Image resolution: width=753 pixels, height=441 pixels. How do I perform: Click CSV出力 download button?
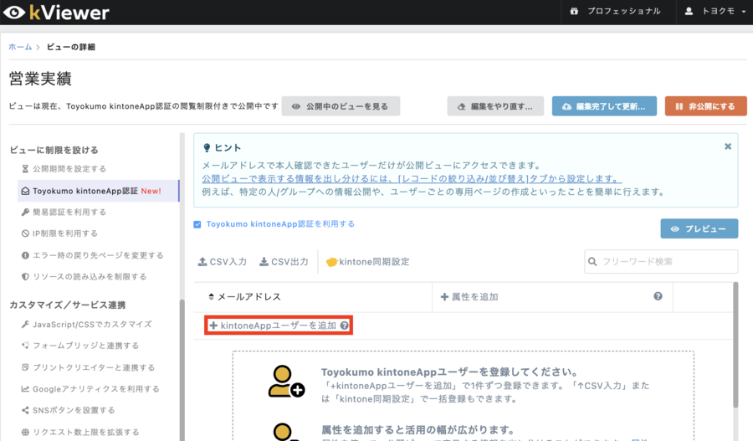click(284, 262)
